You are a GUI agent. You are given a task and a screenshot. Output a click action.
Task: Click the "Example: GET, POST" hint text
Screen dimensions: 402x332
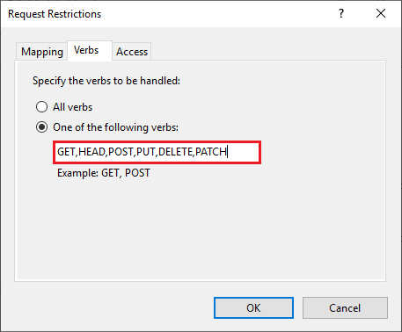104,173
